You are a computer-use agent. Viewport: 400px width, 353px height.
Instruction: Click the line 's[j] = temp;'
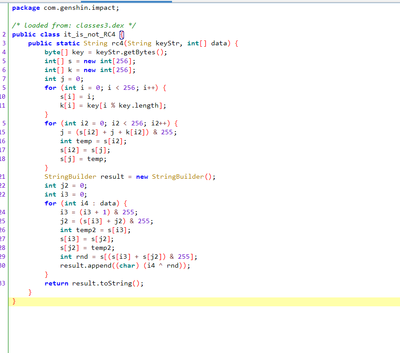coord(83,159)
